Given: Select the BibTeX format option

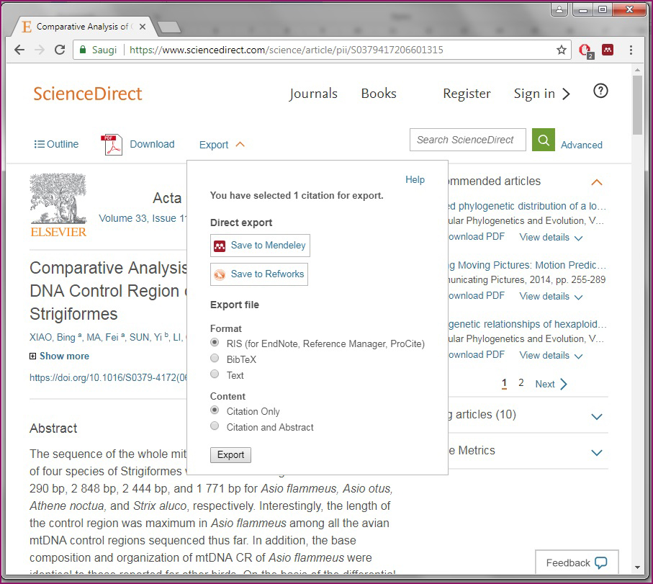Looking at the screenshot, I should click(x=215, y=359).
